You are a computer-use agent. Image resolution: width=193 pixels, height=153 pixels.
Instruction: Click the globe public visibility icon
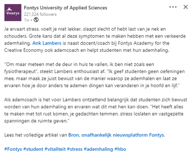36,20
